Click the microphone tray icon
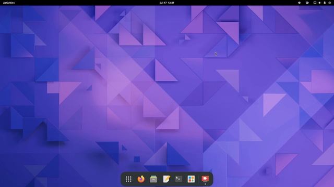Image resolution: width=334 pixels, height=187 pixels. click(325, 3)
